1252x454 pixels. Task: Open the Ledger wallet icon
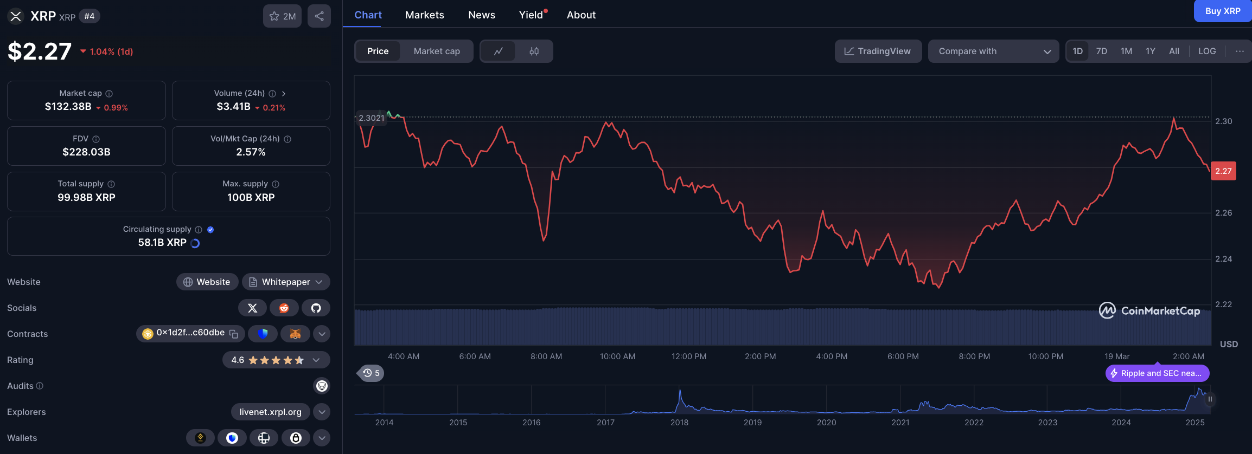pyautogui.click(x=264, y=438)
